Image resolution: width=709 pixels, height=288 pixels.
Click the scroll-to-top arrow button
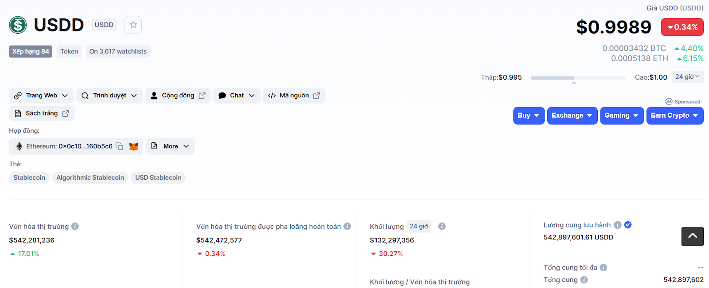click(693, 236)
